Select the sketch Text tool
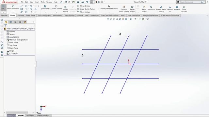This screenshot has height=117, width=209. [x=36, y=9]
